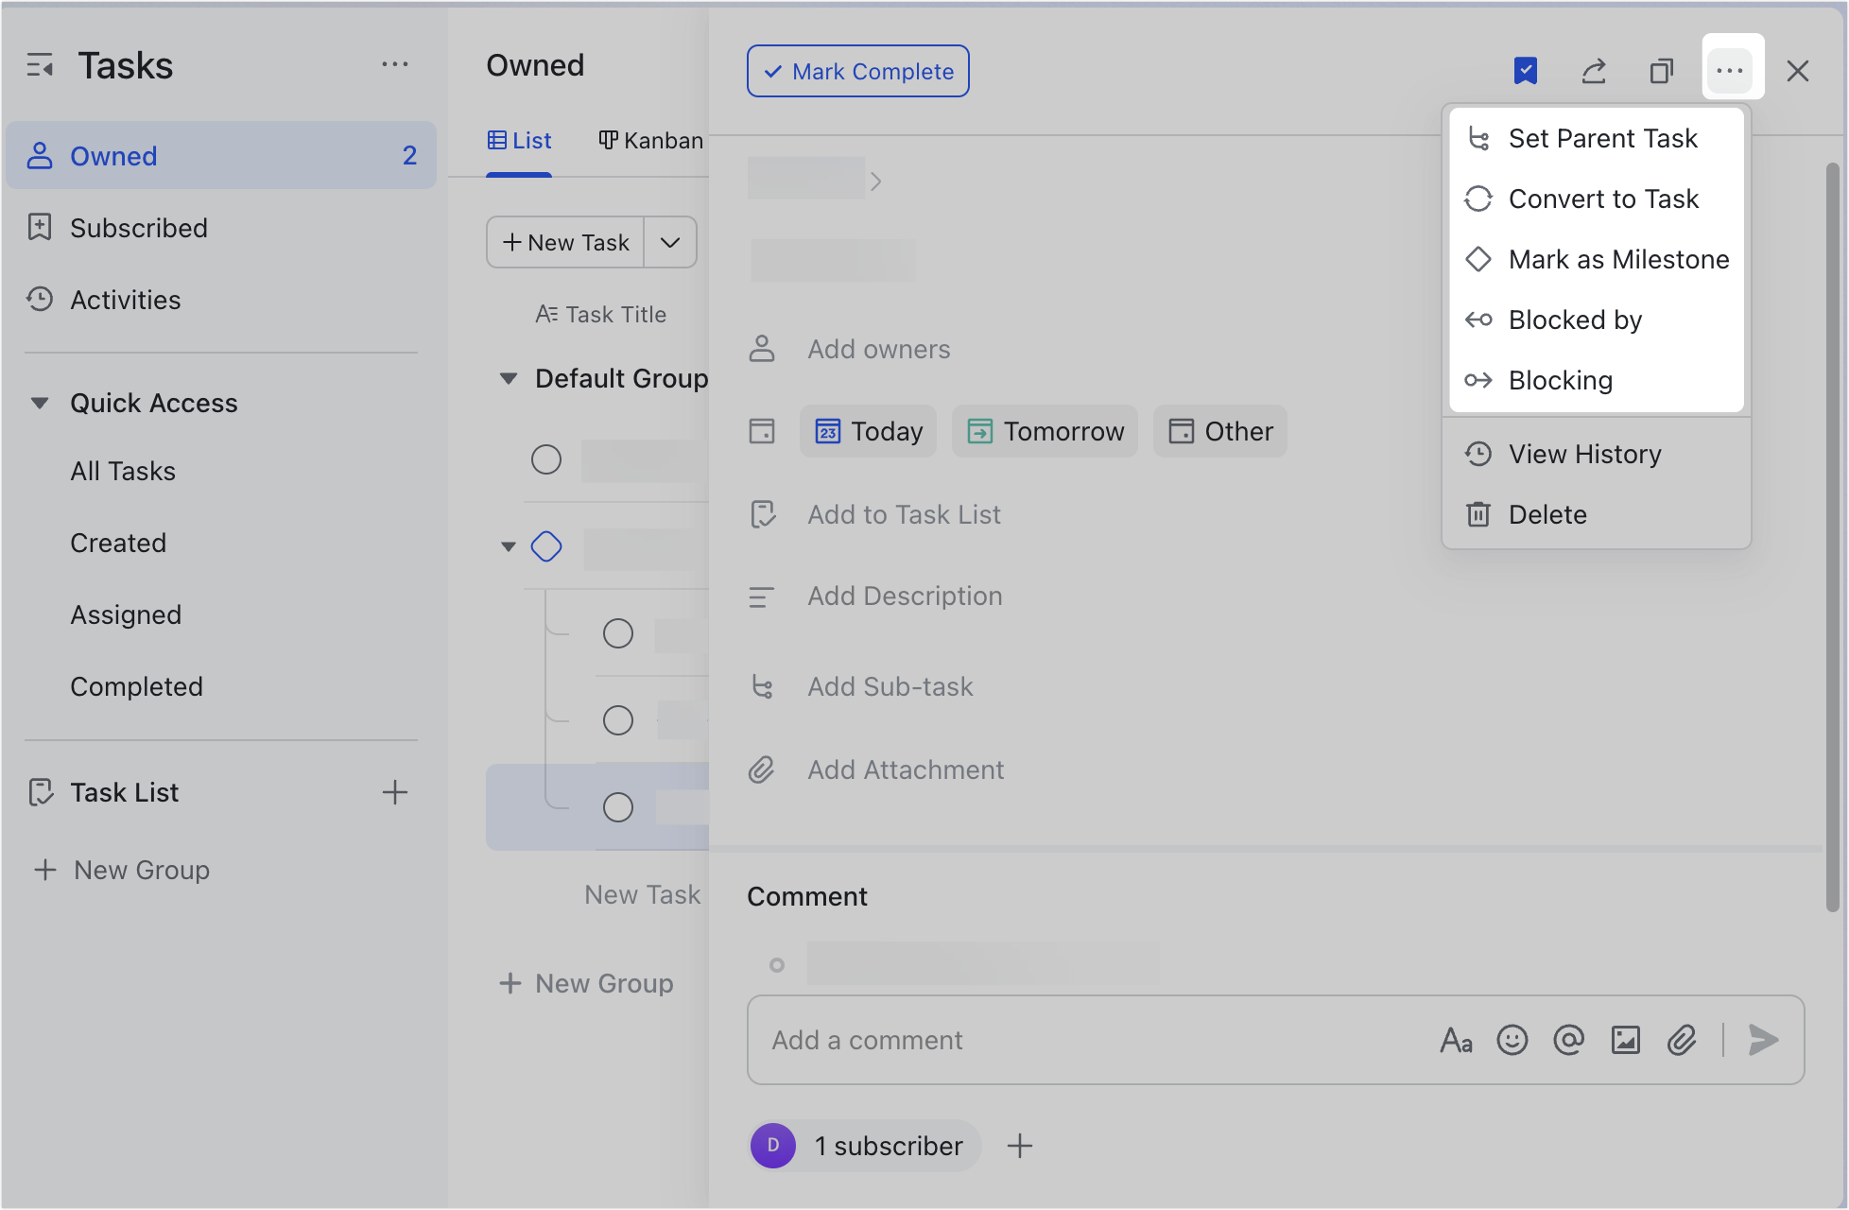
Task: Click the insert image icon in comment box
Action: click(x=1625, y=1040)
